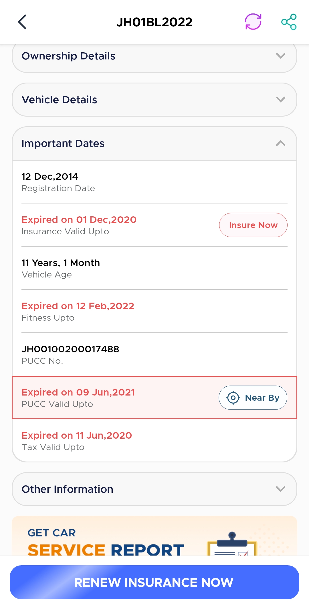
Task: Tap PUCC number JH00100200017488
Action: [70, 349]
